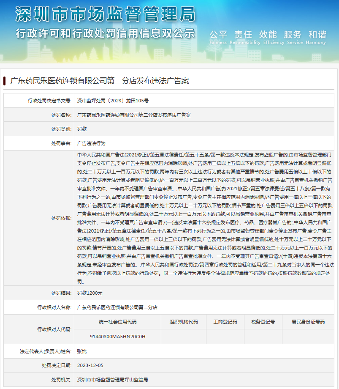Click the date 2023-12-05
Image resolution: width=339 pixels, height=389 pixels.
click(x=90, y=365)
